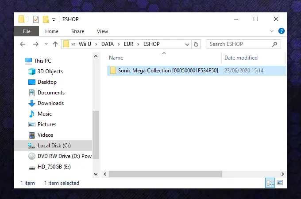Expand the chevron after Wii U

tap(96, 45)
